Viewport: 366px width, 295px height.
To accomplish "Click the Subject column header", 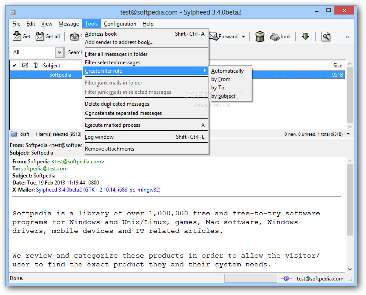I will (51, 66).
